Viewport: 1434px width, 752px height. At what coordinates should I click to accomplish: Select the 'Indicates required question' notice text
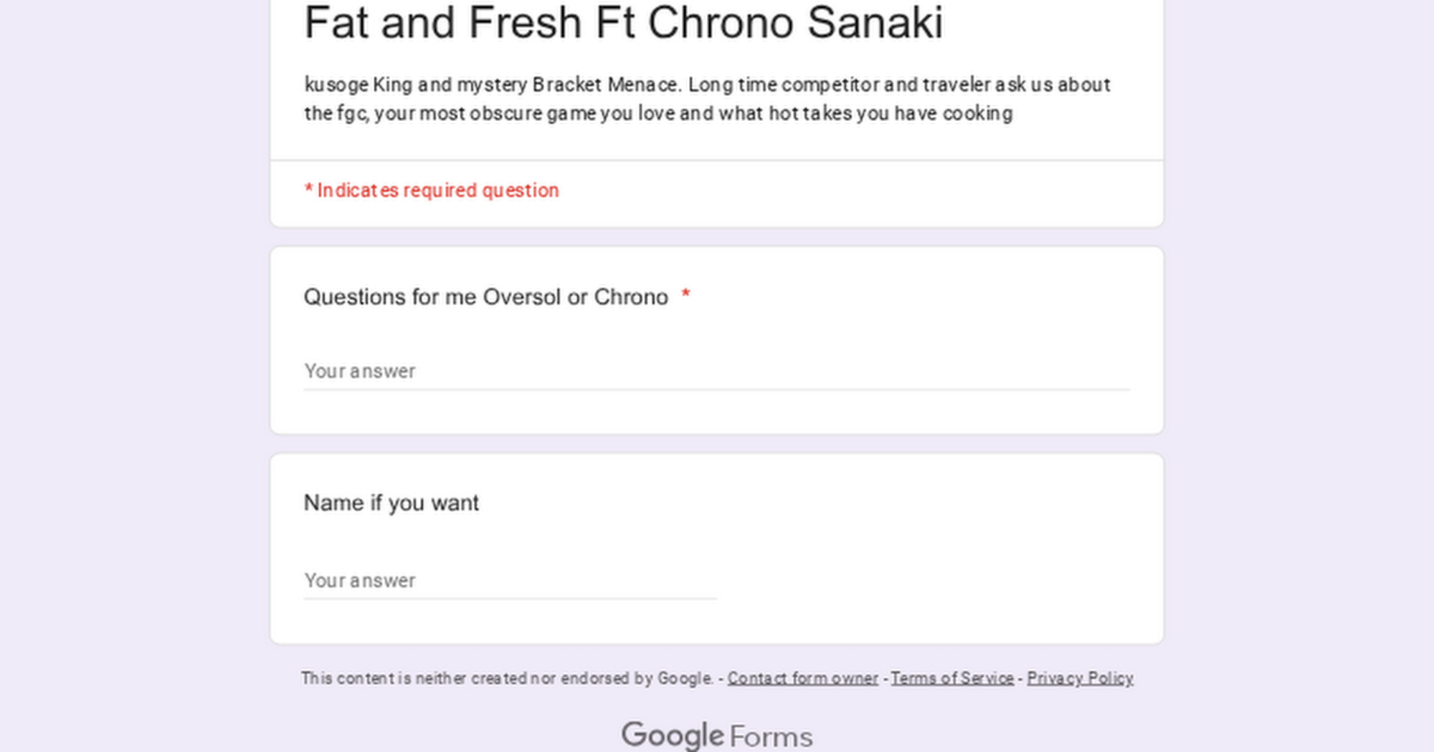pos(437,191)
